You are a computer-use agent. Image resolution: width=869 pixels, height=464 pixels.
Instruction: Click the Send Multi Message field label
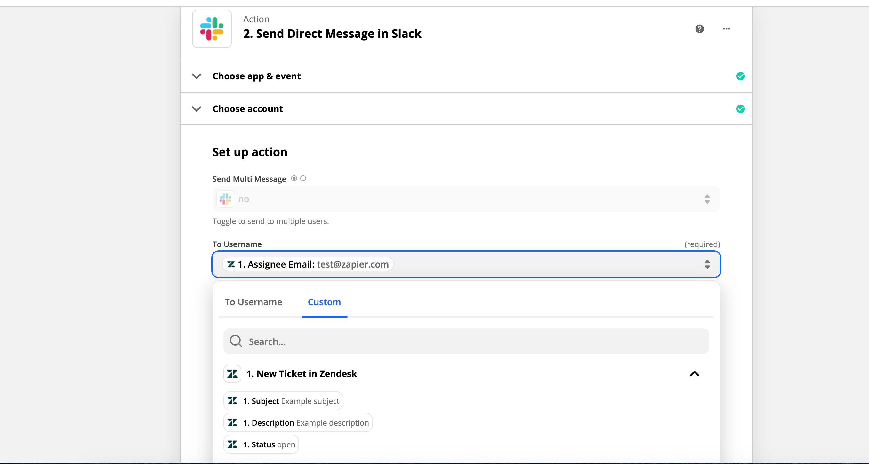[249, 179]
